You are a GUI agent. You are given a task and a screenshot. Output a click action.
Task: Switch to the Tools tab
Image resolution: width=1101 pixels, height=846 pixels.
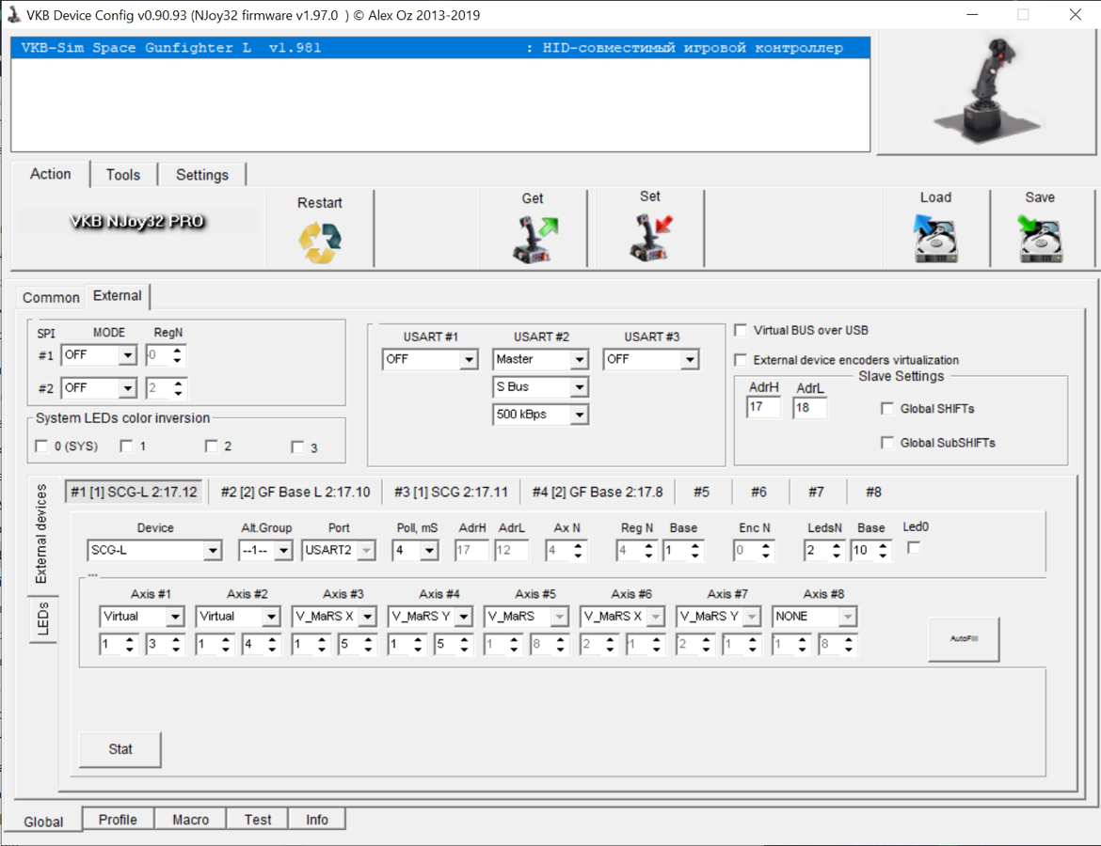123,175
